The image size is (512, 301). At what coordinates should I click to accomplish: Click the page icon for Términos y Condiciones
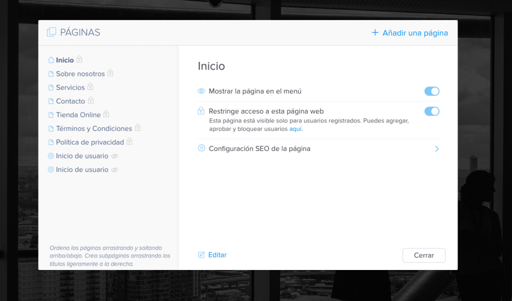pos(51,128)
